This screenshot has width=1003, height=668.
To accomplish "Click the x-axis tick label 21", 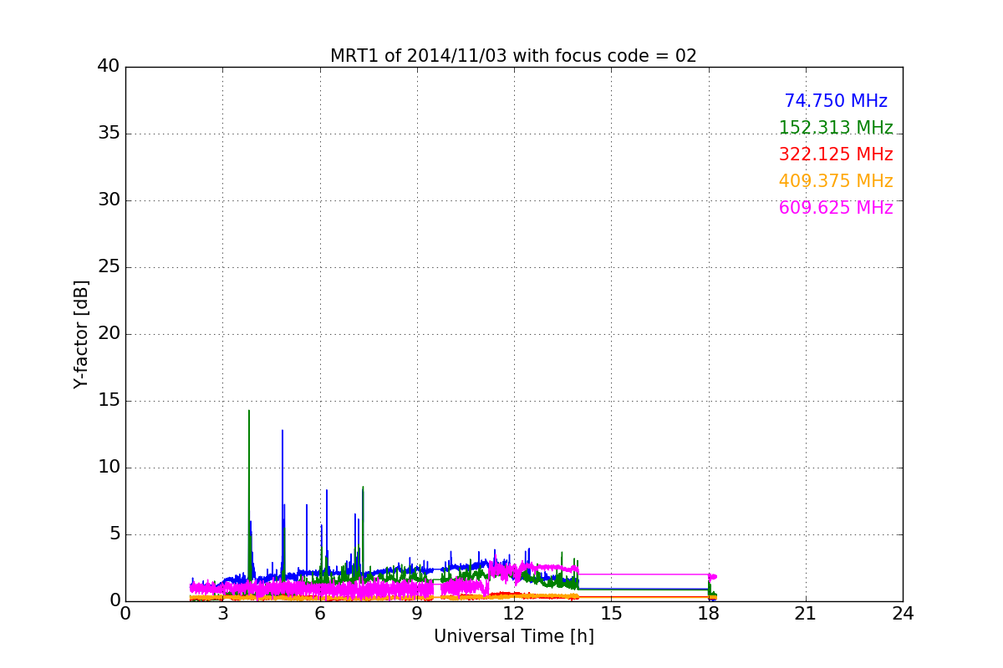I will (x=806, y=614).
